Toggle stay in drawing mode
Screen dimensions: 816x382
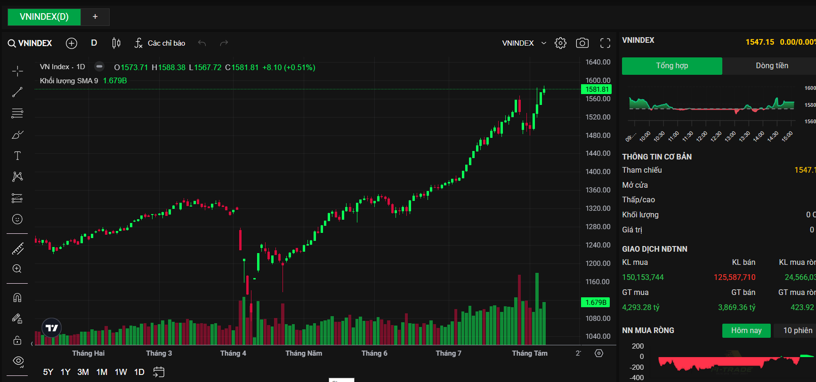click(x=17, y=319)
